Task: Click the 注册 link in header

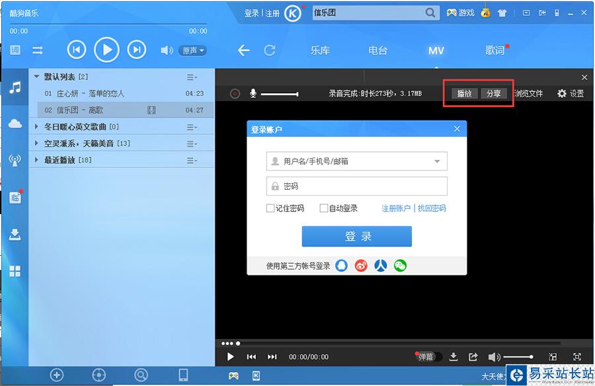Action: pyautogui.click(x=272, y=13)
